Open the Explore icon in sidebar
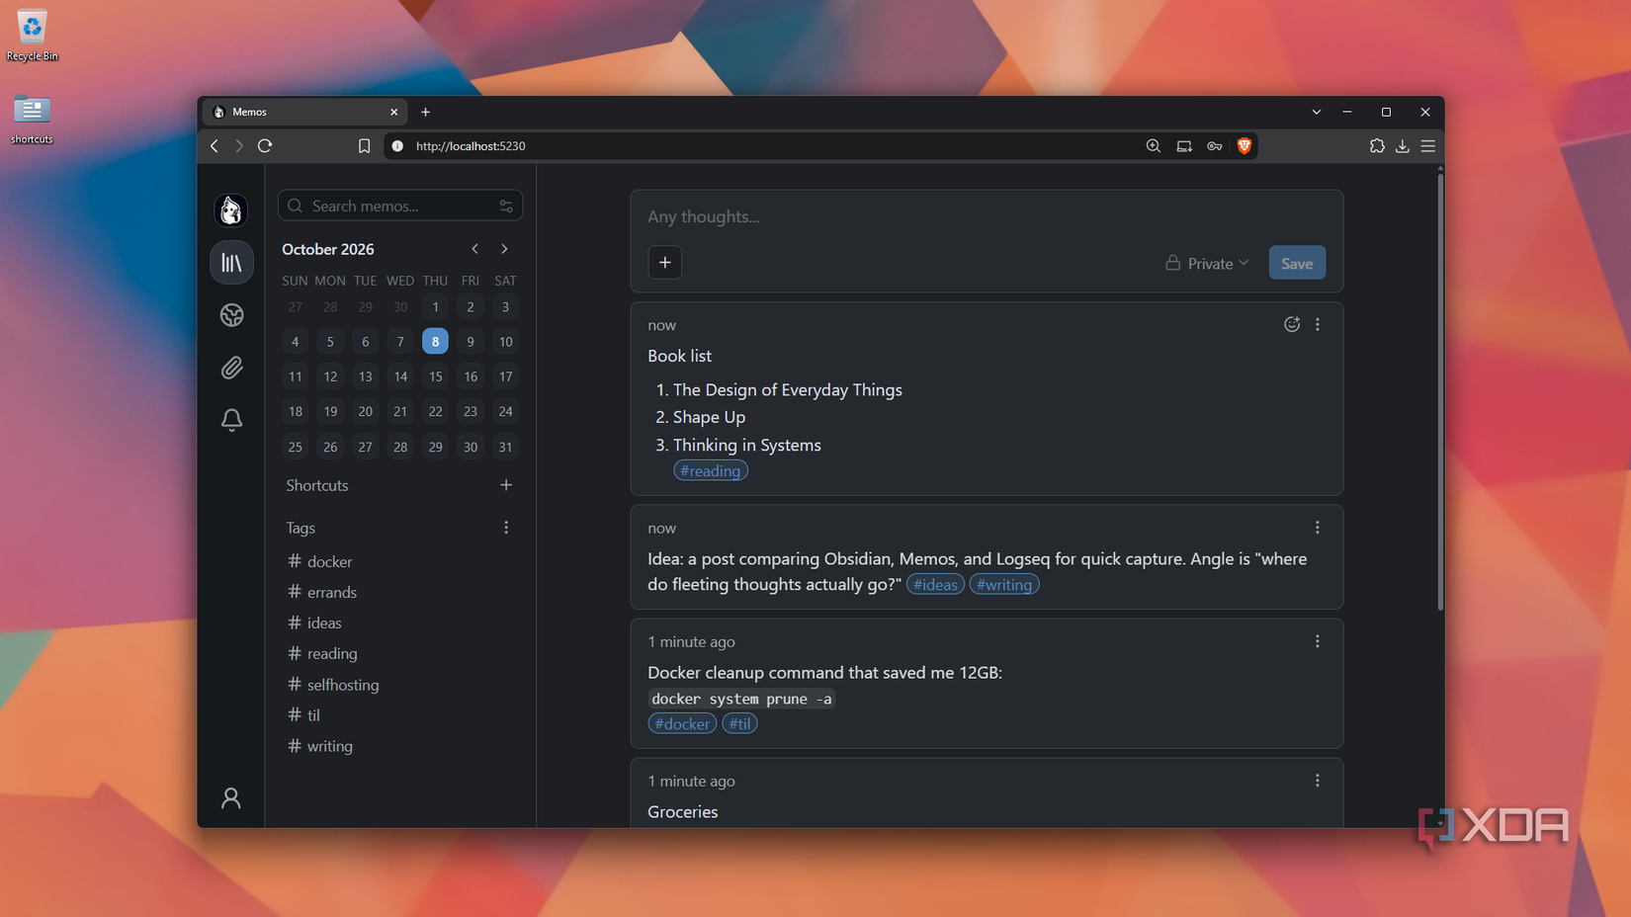The width and height of the screenshot is (1631, 917). click(231, 314)
